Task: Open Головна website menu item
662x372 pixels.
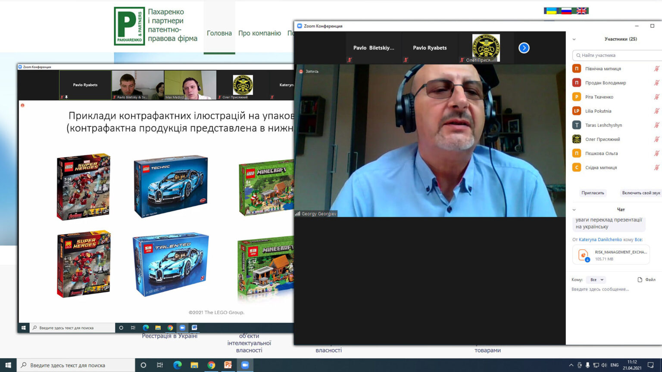Action: click(219, 33)
